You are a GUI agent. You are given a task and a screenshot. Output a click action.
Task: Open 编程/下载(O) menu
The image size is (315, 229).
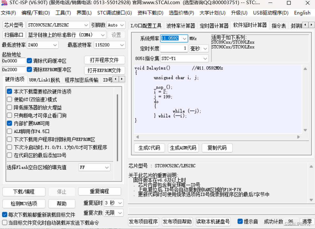(x=36, y=13)
